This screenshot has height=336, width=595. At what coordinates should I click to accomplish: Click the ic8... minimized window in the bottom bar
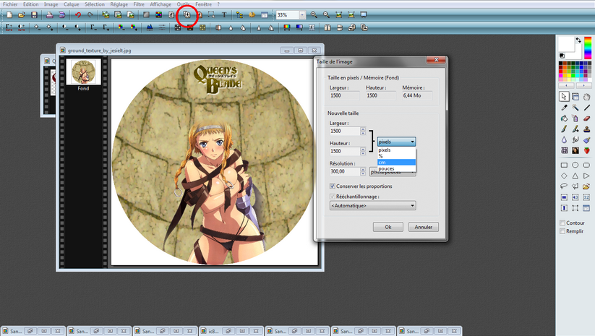point(231,331)
